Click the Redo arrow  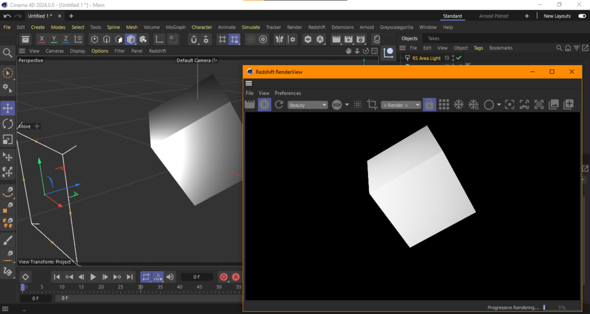(x=18, y=16)
